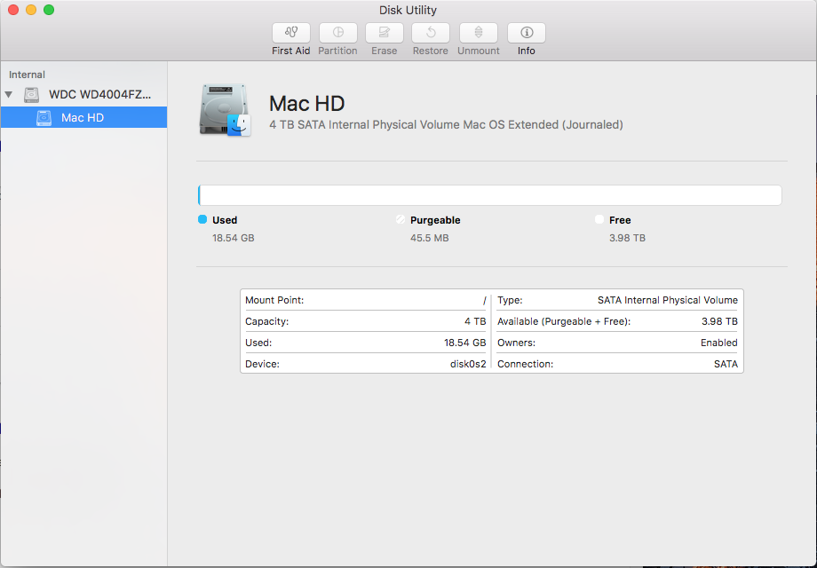Select the WDC WD4004FZ drive in sidebar
Viewport: 817px width, 568px height.
coord(83,95)
